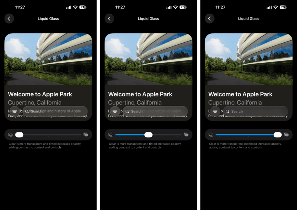Click 'Cupertino, California' subtitle in the middle screen
Viewport: 297px width, 210px height.
(x=135, y=102)
